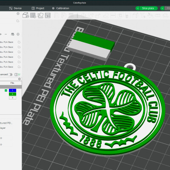Clear the search field with X icon
The width and height of the screenshot is (170, 170).
click(20, 79)
